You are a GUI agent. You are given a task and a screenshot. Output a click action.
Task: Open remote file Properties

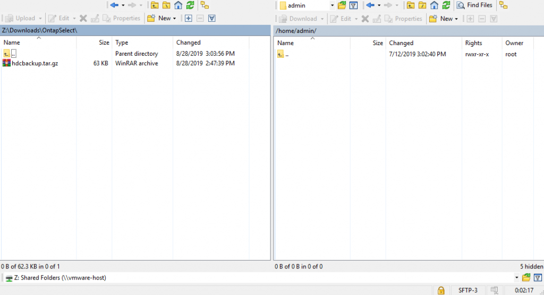(403, 19)
